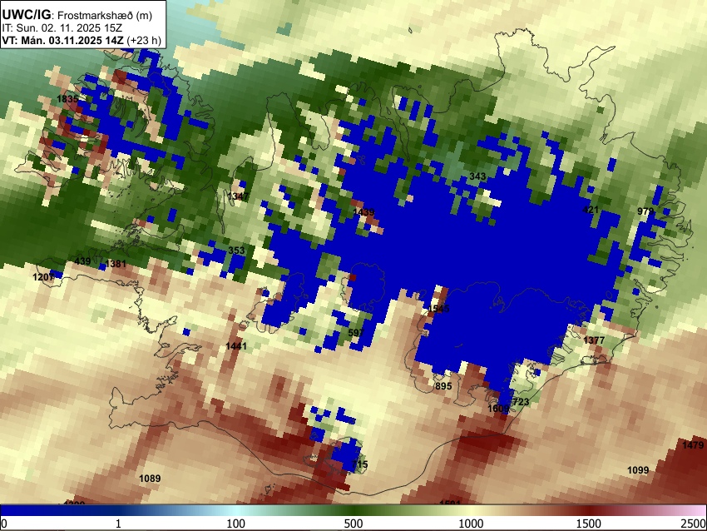This screenshot has width=707, height=531.
Task: Click the map value 343
Action: 477,176
